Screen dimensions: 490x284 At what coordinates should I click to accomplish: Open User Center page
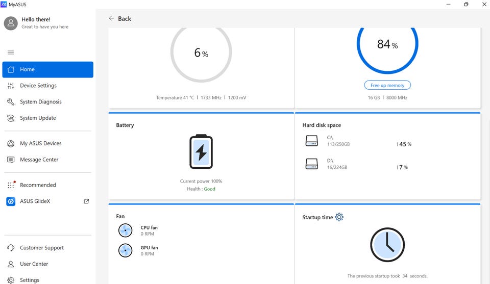click(48, 264)
